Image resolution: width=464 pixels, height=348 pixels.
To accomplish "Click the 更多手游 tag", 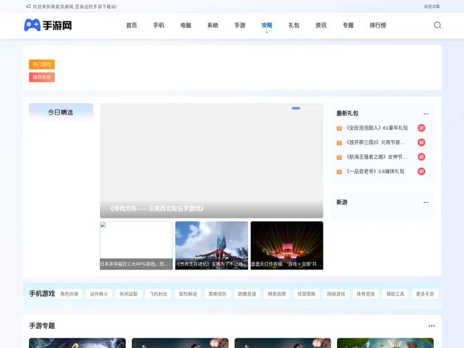I will [425, 294].
